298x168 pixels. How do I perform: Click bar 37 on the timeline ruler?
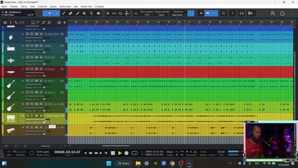(x=189, y=22)
